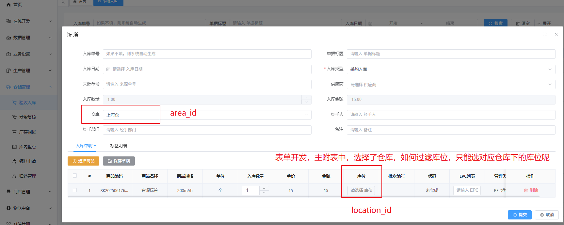This screenshot has width=564, height=225.
Task: Delete row 1 with 删除
Action: (531, 190)
